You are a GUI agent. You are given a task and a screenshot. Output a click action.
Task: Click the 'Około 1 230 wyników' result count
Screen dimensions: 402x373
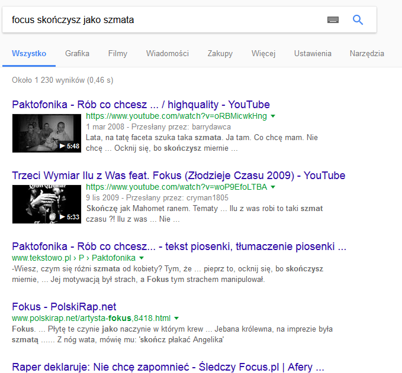(x=63, y=80)
